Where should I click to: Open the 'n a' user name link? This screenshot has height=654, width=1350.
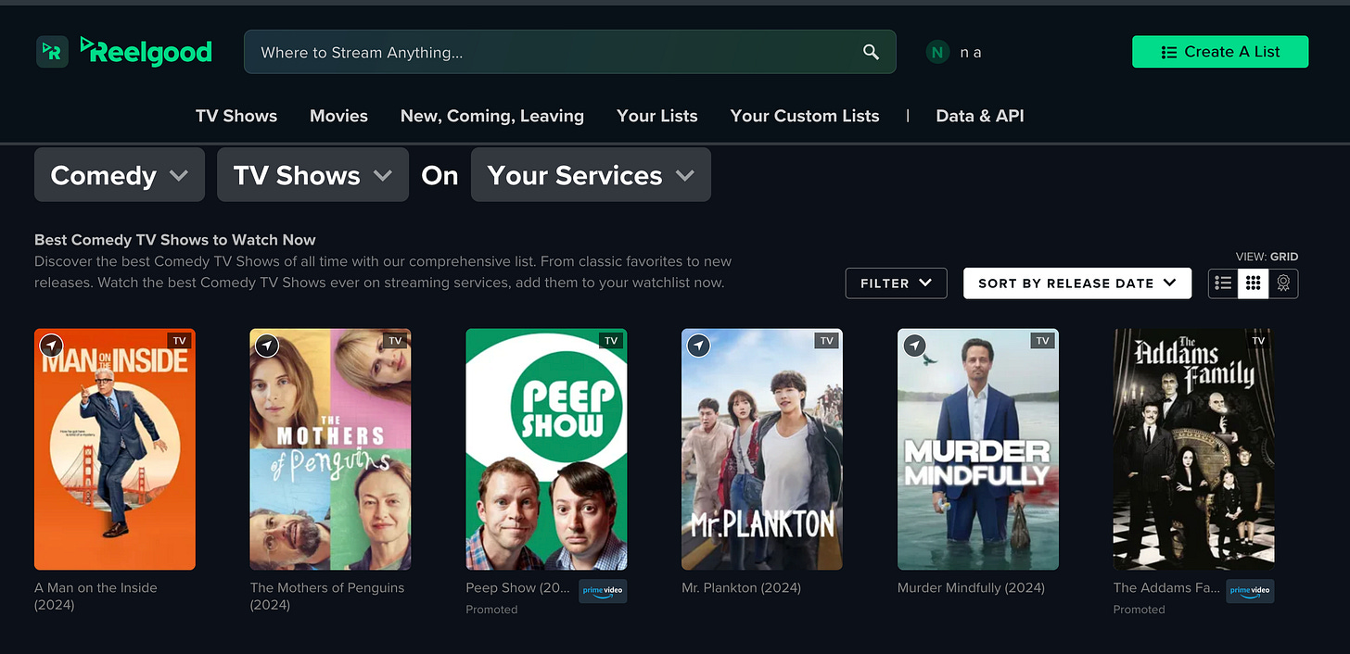[971, 53]
